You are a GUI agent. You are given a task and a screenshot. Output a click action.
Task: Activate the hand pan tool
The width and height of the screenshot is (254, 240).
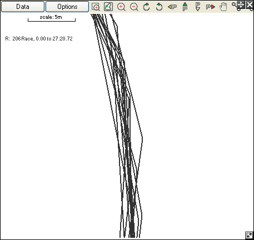pyautogui.click(x=223, y=7)
